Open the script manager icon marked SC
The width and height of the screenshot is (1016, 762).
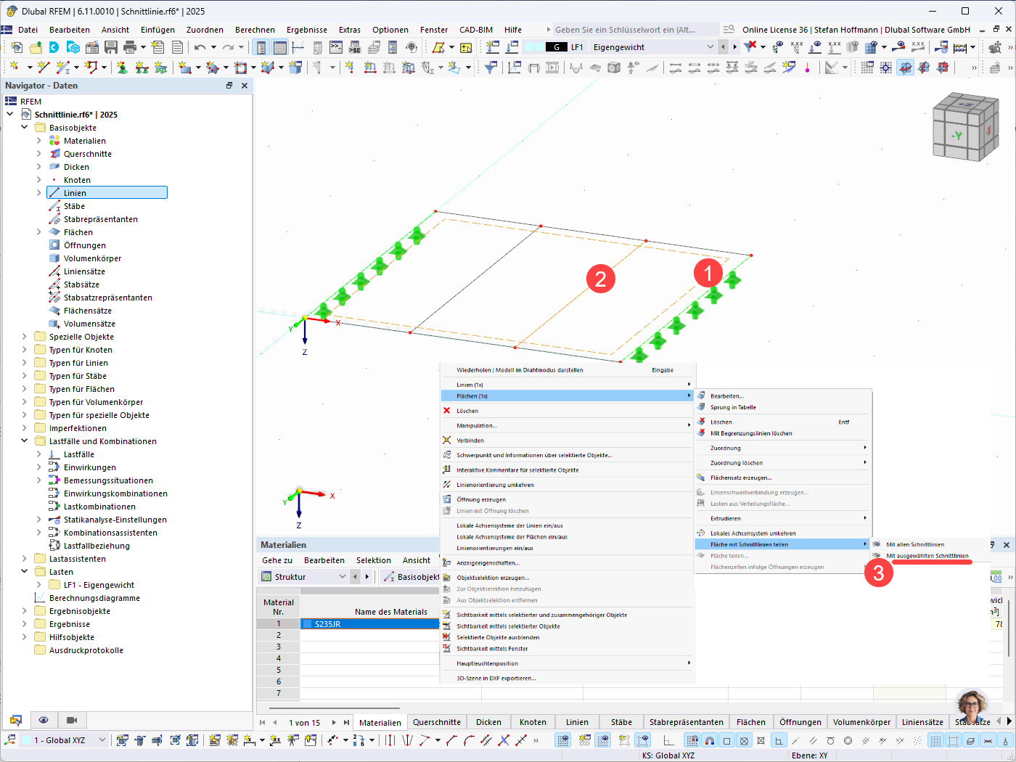[355, 47]
